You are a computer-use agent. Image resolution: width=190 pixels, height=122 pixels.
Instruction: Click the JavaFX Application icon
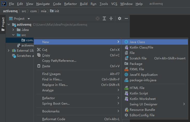[126, 74]
